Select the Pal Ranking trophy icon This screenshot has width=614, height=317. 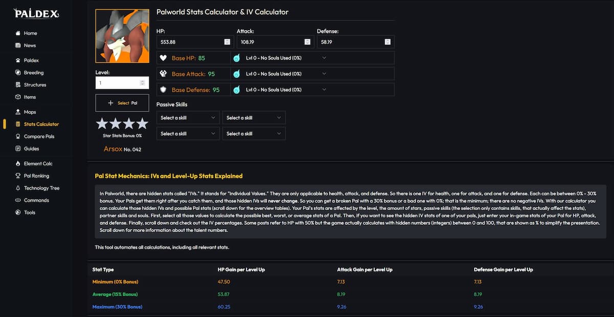click(17, 175)
